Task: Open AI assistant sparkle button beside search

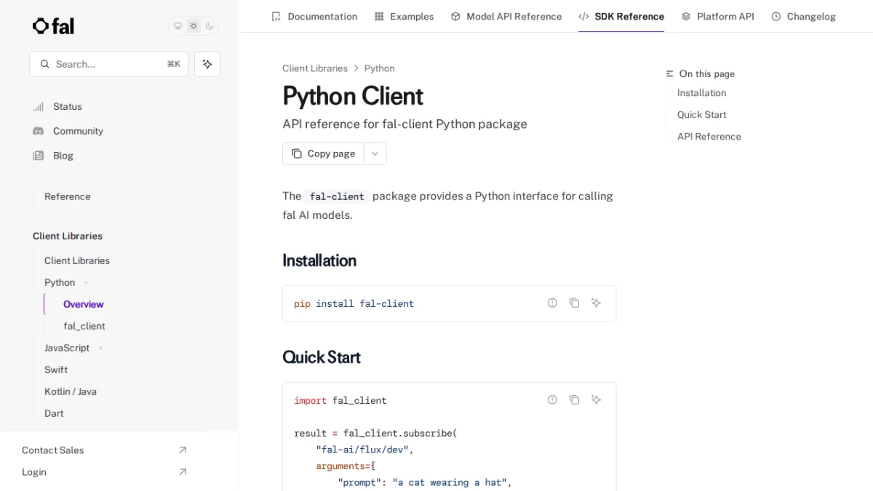Action: point(207,64)
